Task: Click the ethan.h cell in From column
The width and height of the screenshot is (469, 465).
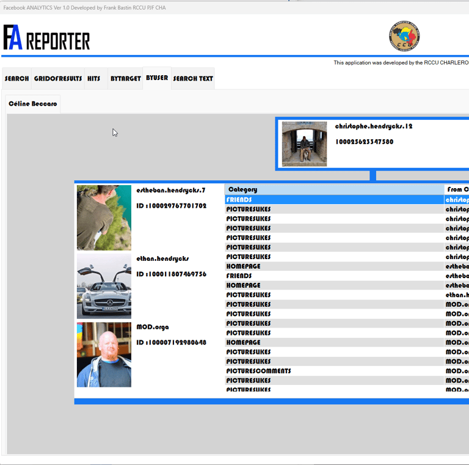Action: coord(457,295)
